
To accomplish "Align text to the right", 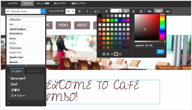I will [x=141, y=11].
